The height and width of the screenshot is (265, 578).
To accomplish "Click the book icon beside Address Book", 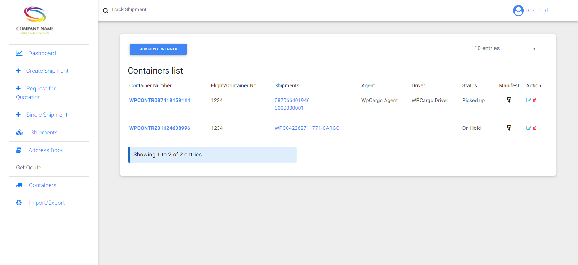I will (18, 150).
